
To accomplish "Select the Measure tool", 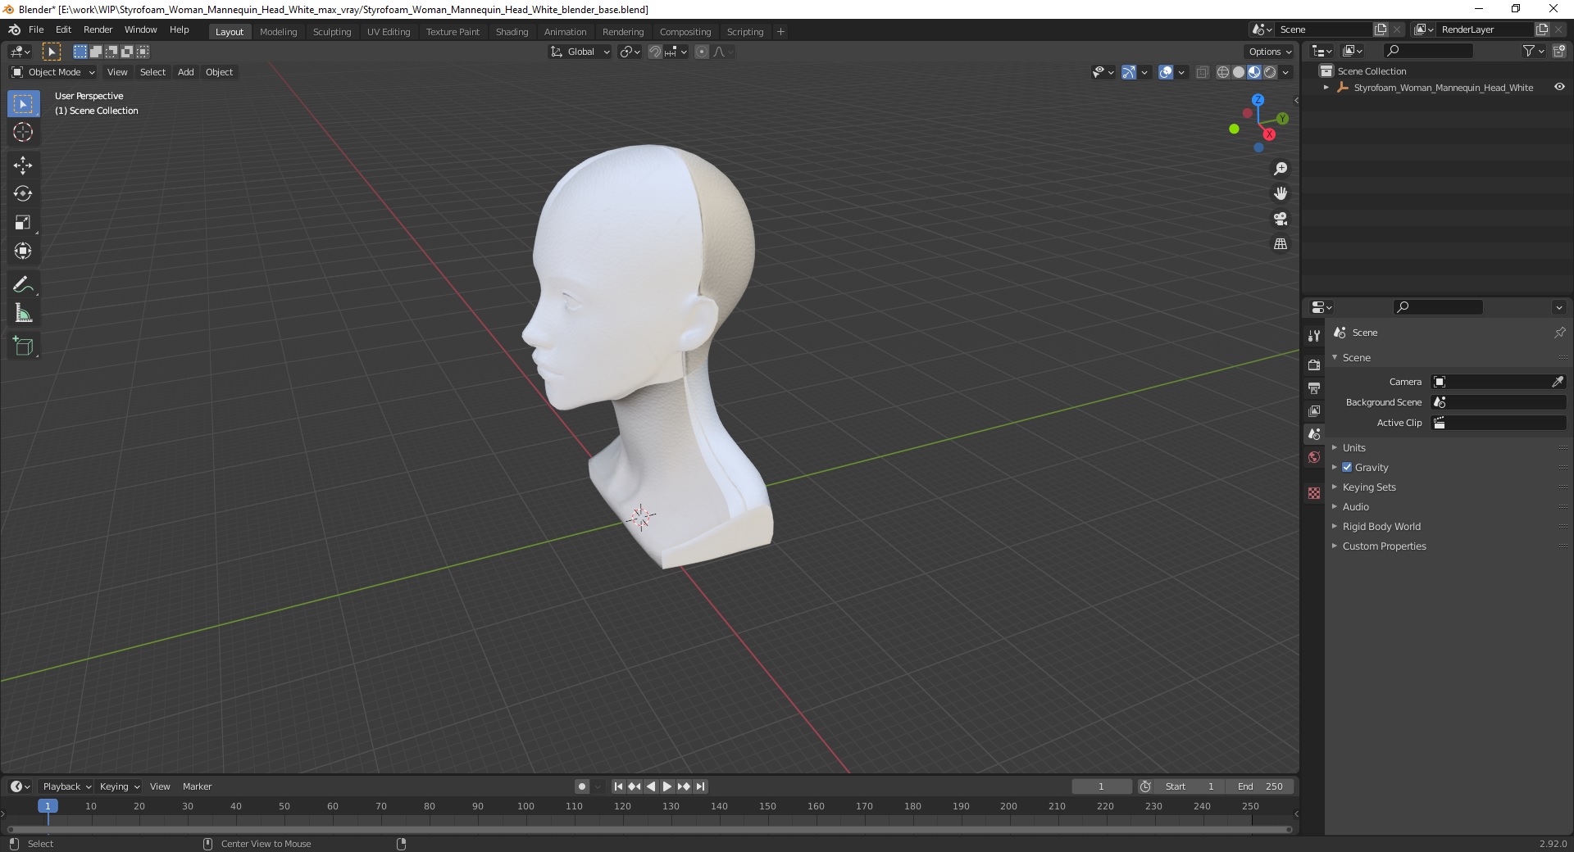I will point(23,314).
